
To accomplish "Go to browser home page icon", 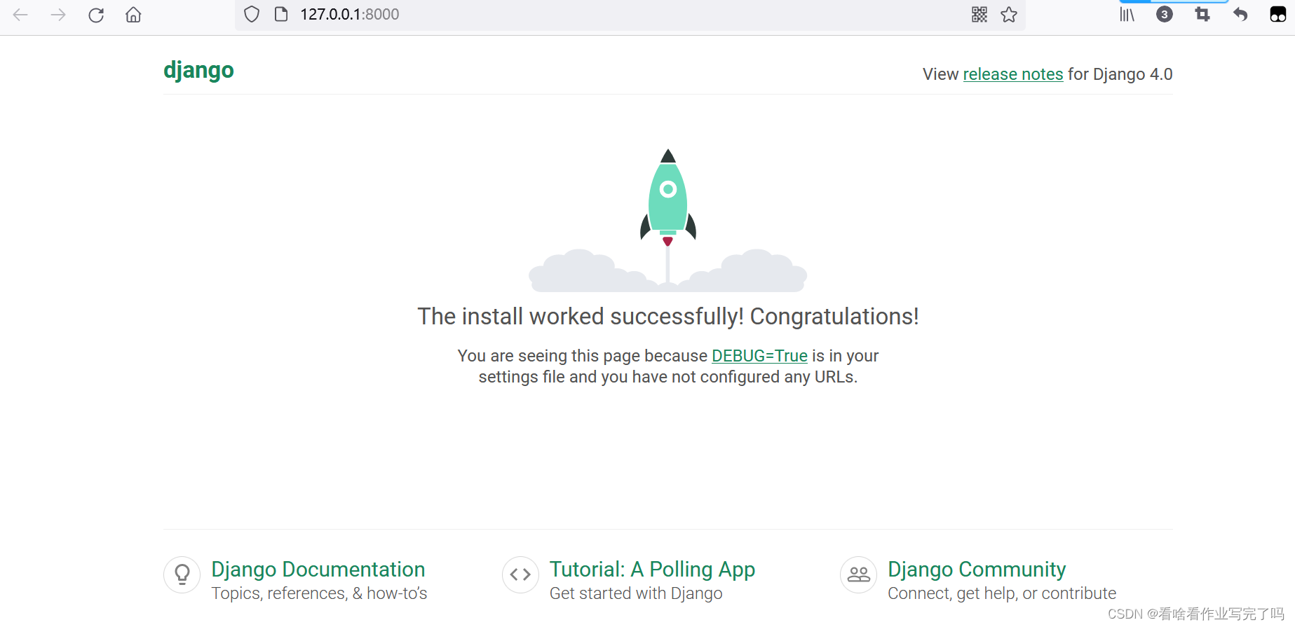I will pos(133,15).
